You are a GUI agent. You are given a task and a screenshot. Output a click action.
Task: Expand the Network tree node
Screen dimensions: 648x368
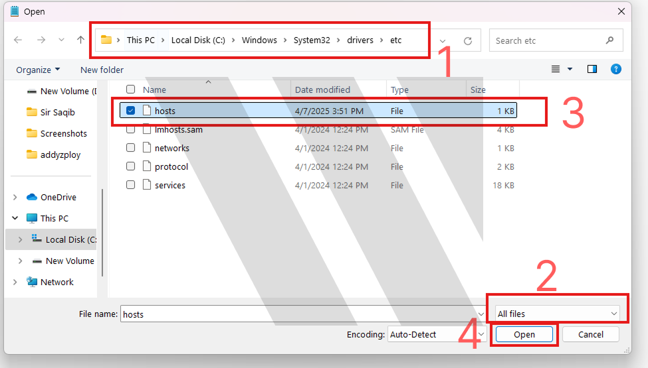[15, 282]
